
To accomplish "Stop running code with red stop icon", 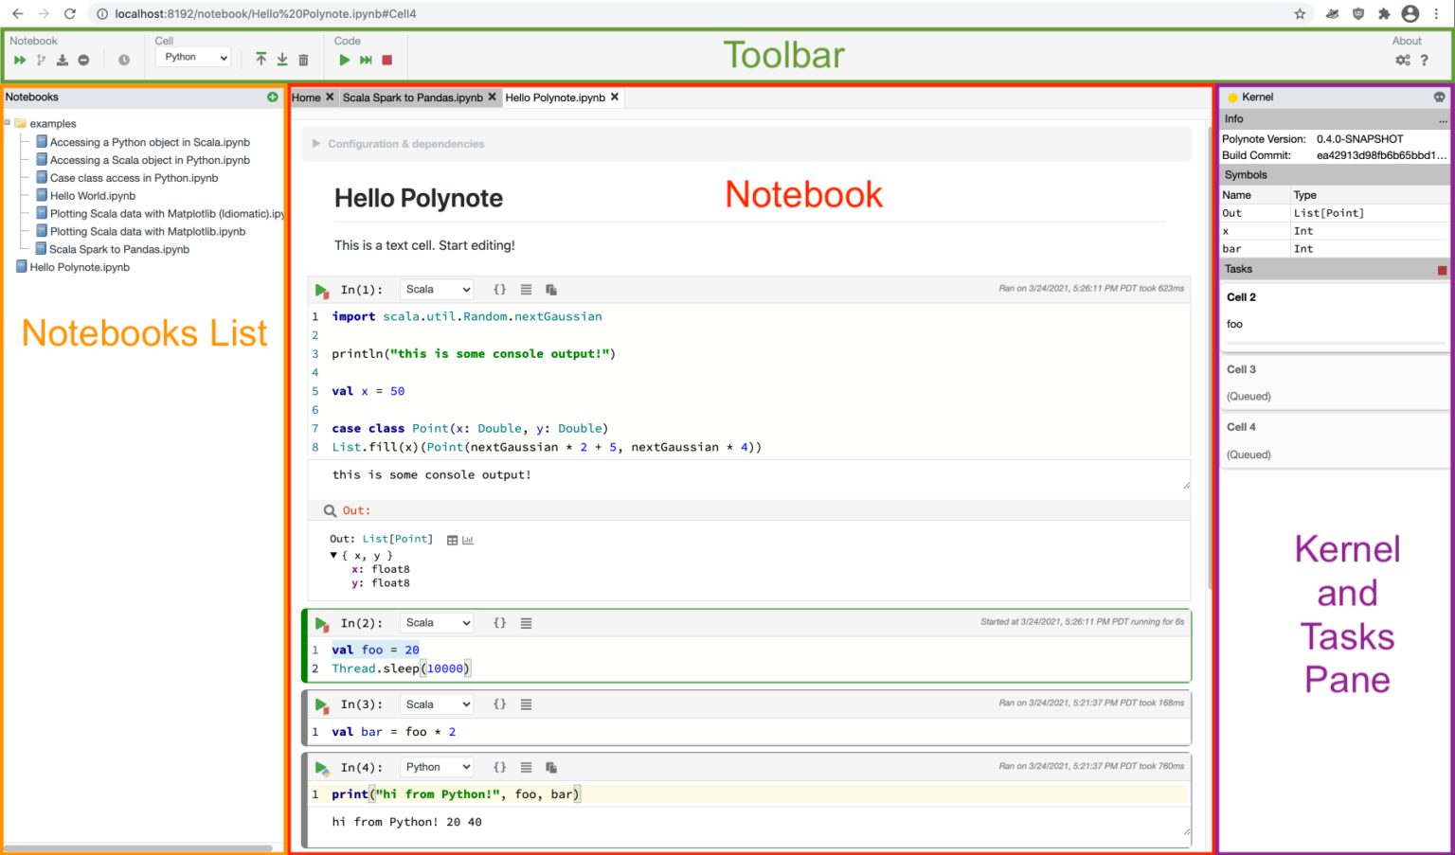I will [x=388, y=59].
